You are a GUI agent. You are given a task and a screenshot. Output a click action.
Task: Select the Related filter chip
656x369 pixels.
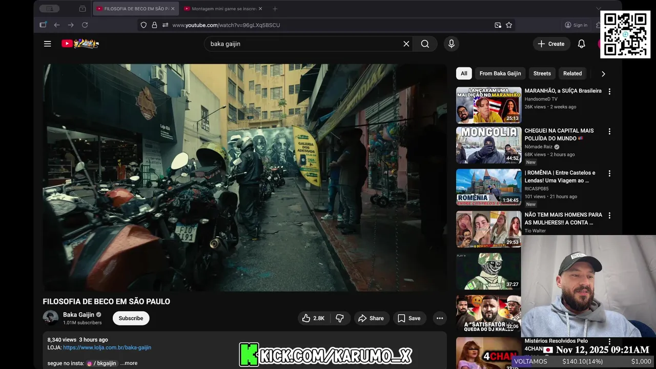572,73
